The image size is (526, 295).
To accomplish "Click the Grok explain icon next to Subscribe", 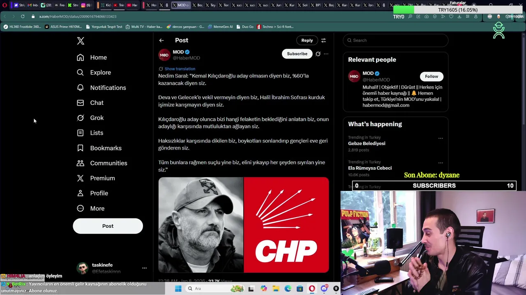I will point(318,54).
